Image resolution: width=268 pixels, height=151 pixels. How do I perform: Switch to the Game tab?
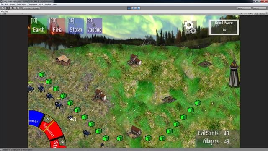click(x=5, y=12)
